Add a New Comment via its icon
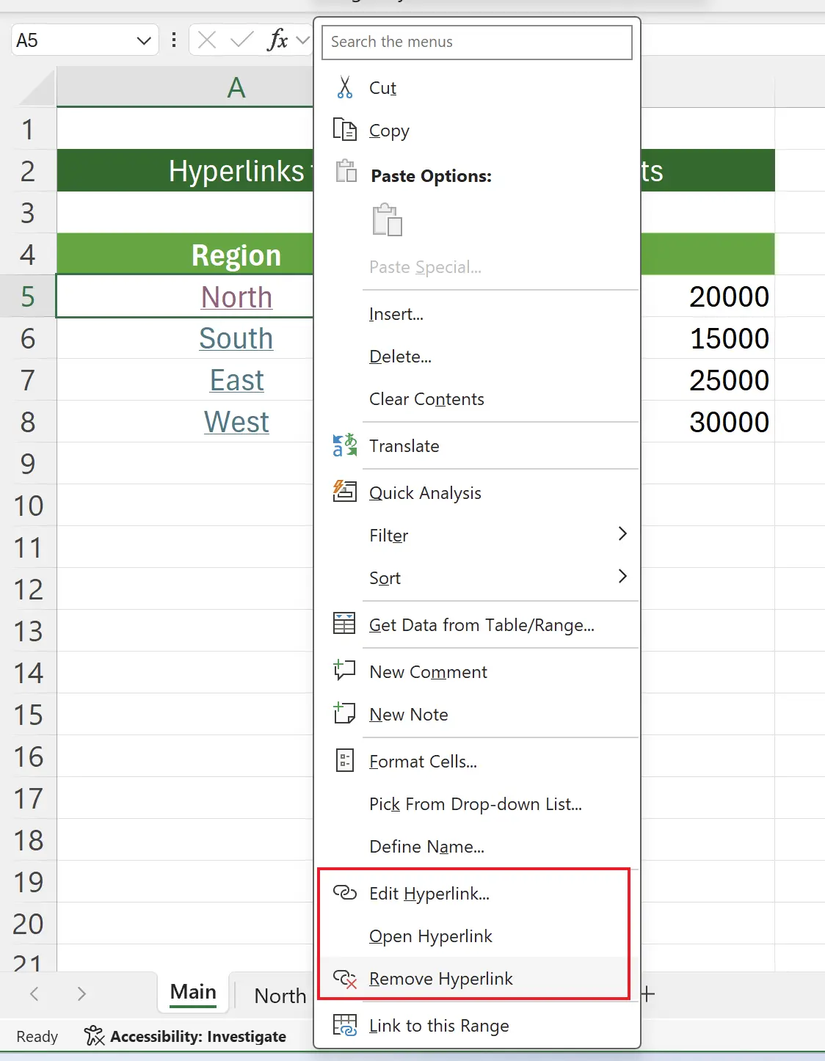Screen dimensions: 825x1061 [344, 671]
